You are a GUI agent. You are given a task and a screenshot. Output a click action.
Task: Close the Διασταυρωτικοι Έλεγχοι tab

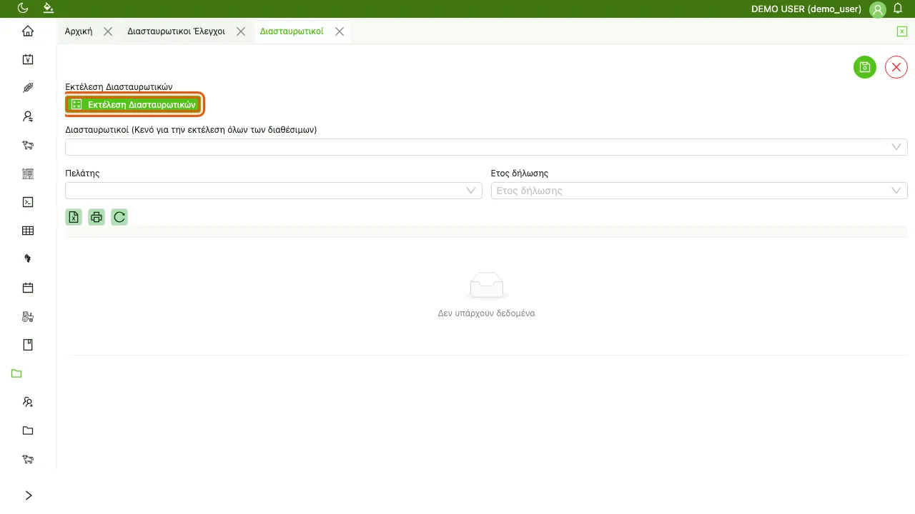(x=241, y=31)
